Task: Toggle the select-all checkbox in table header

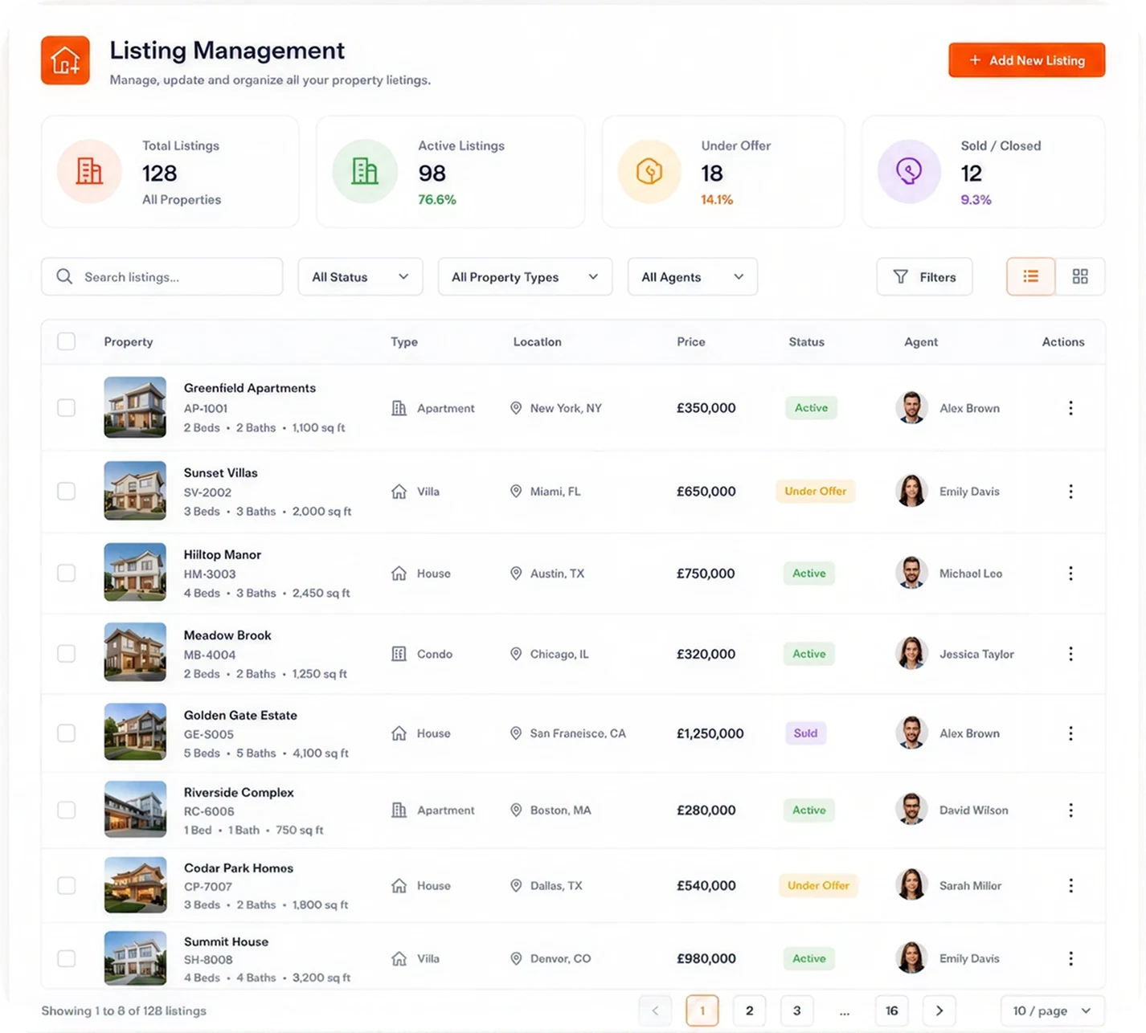Action: coord(67,341)
